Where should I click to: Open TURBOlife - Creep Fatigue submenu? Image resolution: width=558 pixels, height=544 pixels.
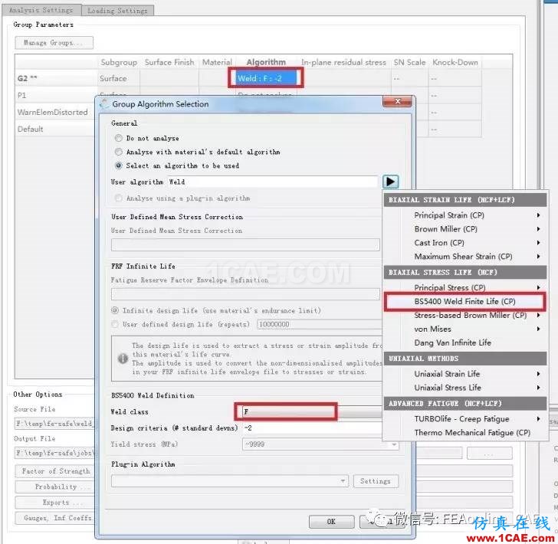464,419
